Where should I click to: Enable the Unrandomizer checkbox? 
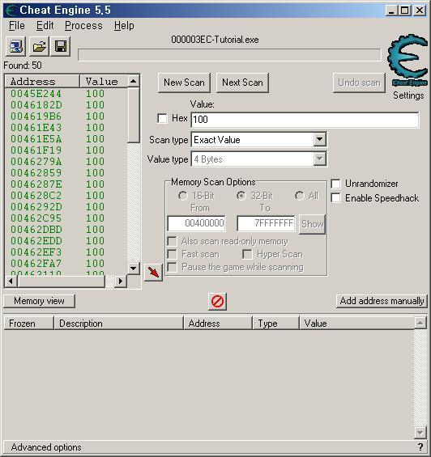pyautogui.click(x=335, y=184)
